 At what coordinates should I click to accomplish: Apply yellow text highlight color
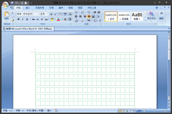tap(52, 19)
